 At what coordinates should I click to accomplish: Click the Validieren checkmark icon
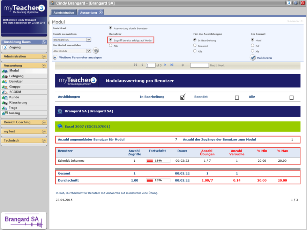(253, 58)
